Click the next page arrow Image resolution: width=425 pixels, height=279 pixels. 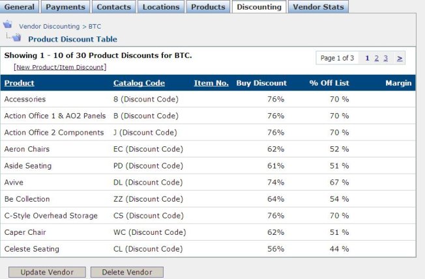[x=400, y=58]
